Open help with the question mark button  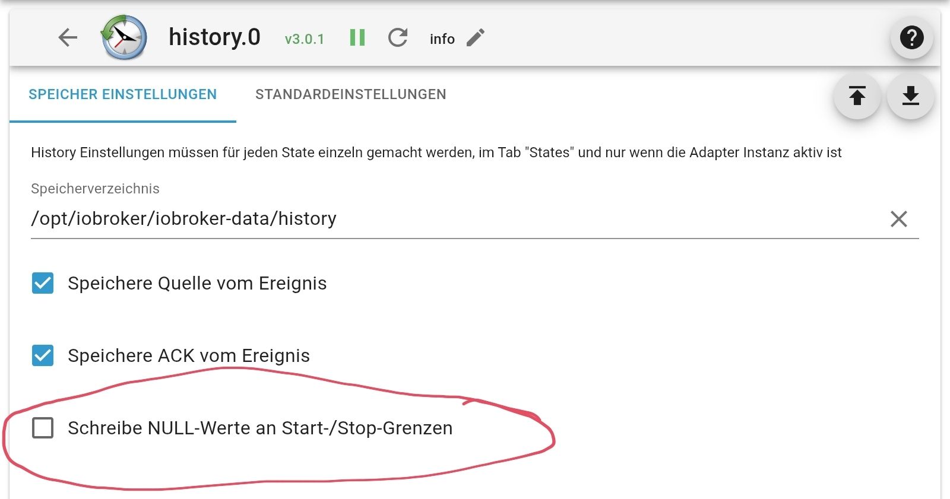tap(911, 38)
